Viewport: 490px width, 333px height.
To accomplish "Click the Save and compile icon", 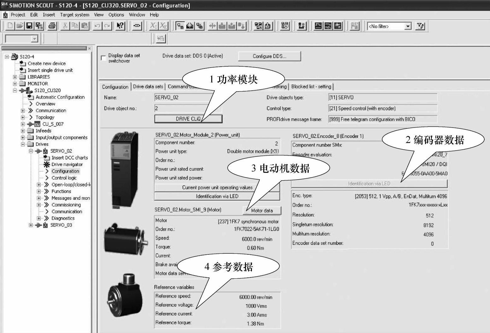I will 39,26.
